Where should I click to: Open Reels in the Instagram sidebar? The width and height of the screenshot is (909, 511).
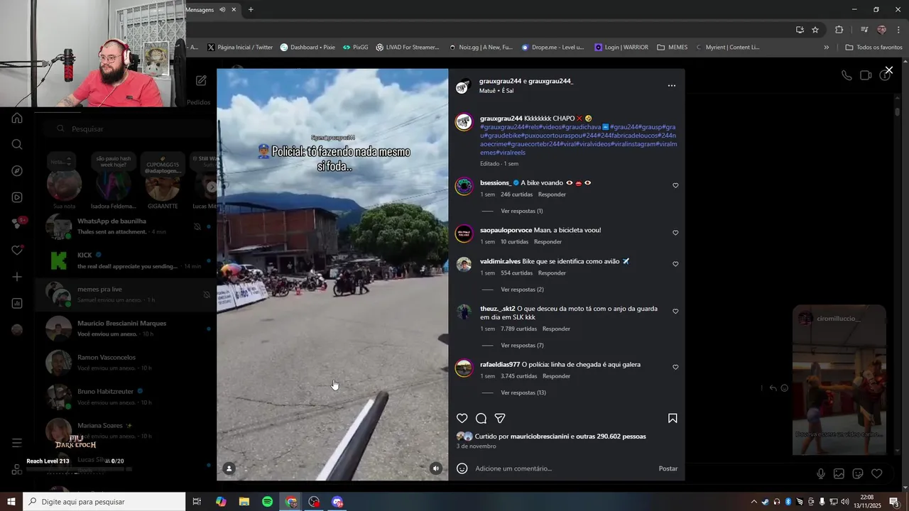tap(17, 197)
